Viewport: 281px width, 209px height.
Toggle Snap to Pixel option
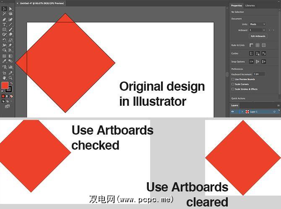tap(258, 61)
